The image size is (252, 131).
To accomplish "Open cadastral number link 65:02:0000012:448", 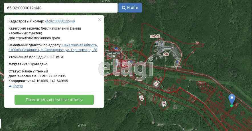I will tap(60, 21).
